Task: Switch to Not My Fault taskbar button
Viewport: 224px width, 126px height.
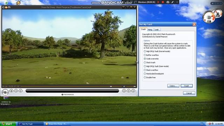Action: pyautogui.click(x=30, y=124)
